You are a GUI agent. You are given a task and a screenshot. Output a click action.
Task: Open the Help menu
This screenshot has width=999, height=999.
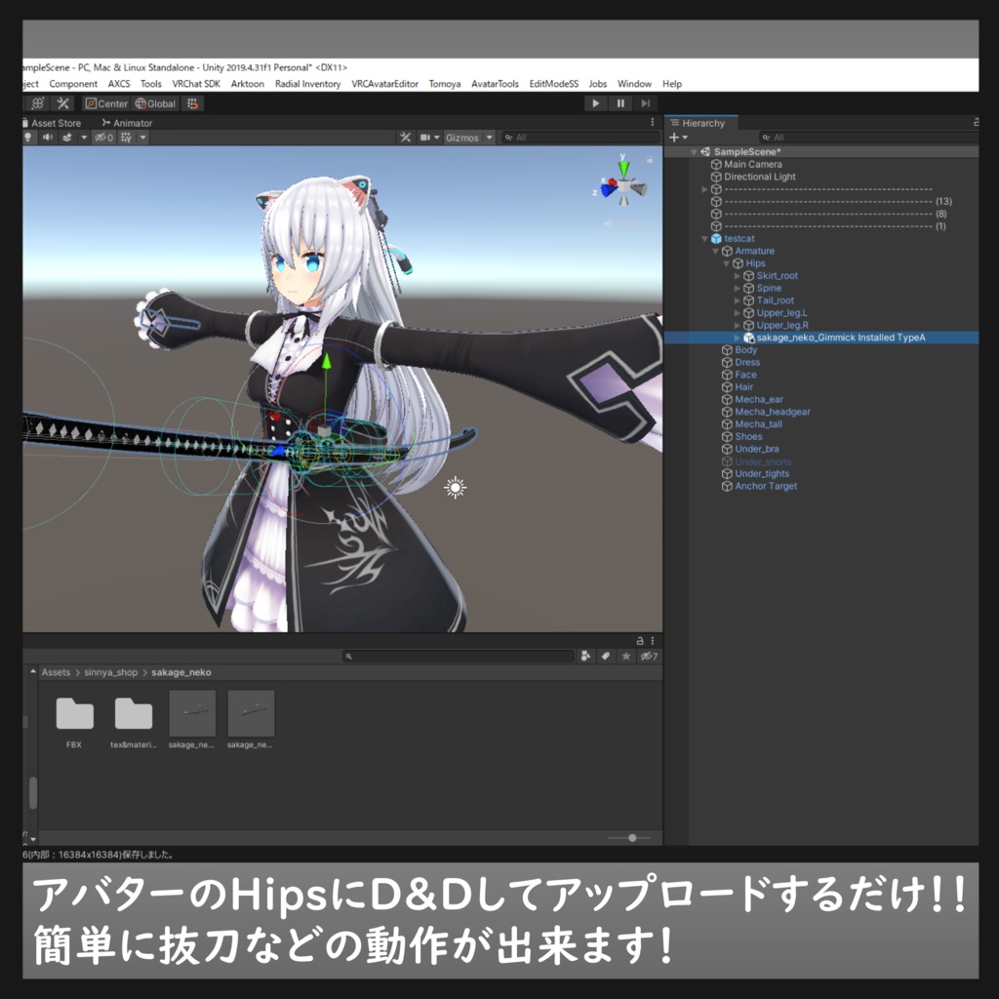(672, 84)
